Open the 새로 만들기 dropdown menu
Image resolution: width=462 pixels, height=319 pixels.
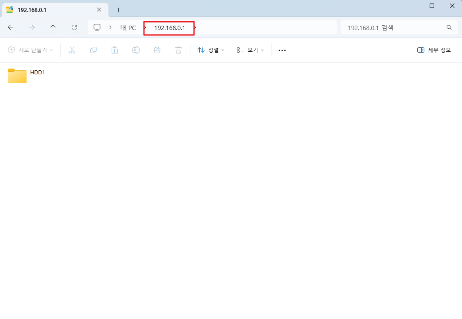(x=30, y=50)
